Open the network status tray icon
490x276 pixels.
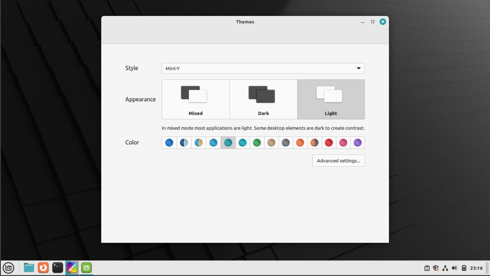tap(445, 268)
